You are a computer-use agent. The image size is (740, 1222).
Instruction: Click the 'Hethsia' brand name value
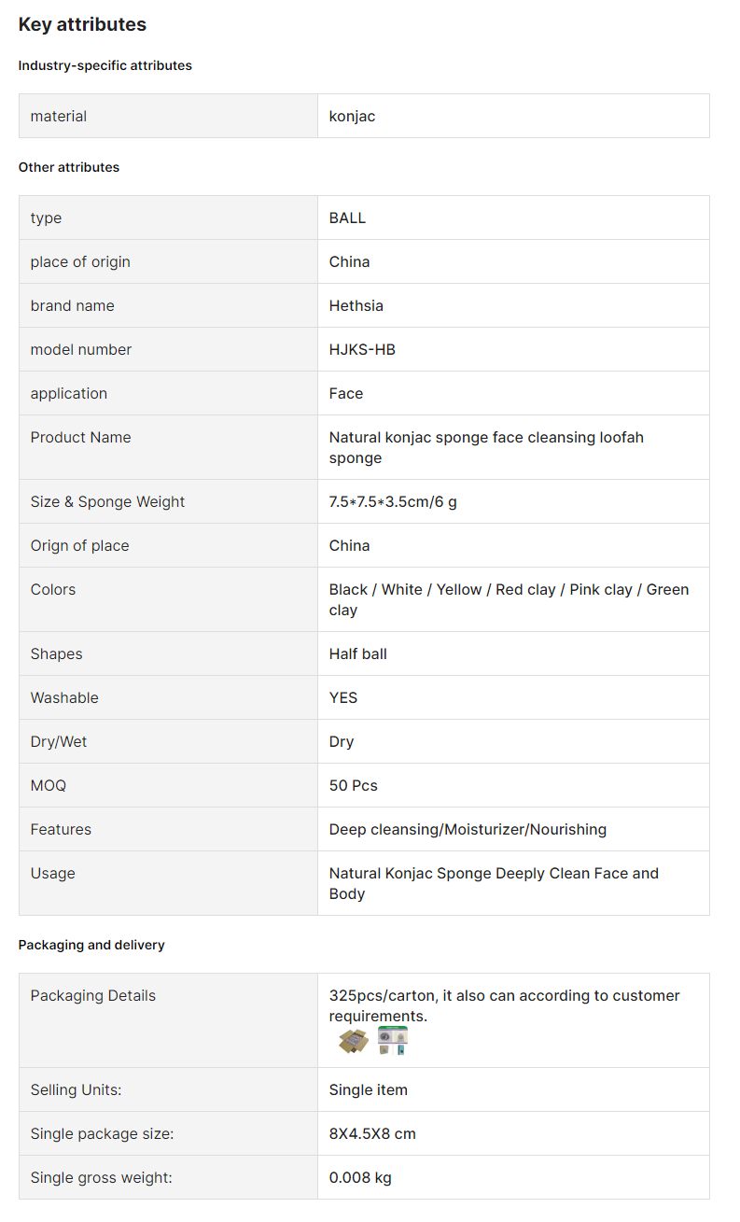point(356,305)
